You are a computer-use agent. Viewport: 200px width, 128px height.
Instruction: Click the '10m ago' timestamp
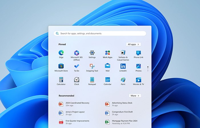point(69,106)
